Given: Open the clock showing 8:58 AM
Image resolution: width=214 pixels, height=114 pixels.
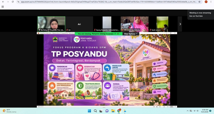Looking at the screenshot, I should tap(205, 111).
